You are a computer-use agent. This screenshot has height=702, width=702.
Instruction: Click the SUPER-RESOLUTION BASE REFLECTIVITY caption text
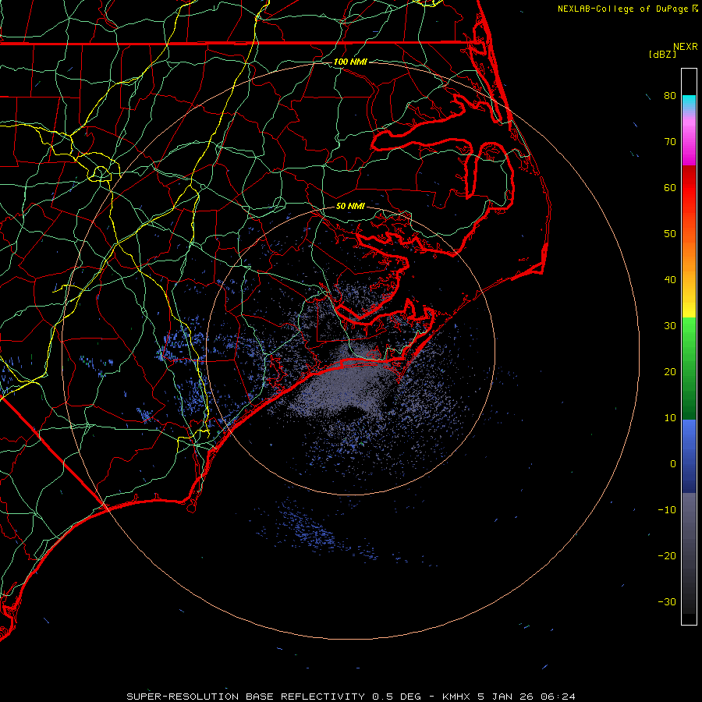[245, 697]
